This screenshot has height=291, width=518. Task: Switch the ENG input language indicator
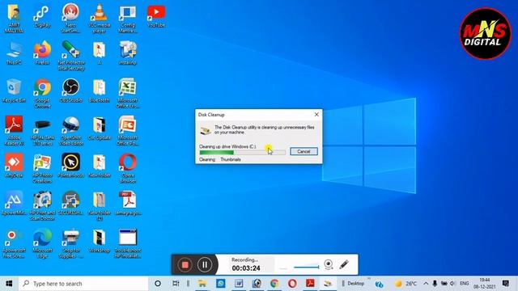464,284
